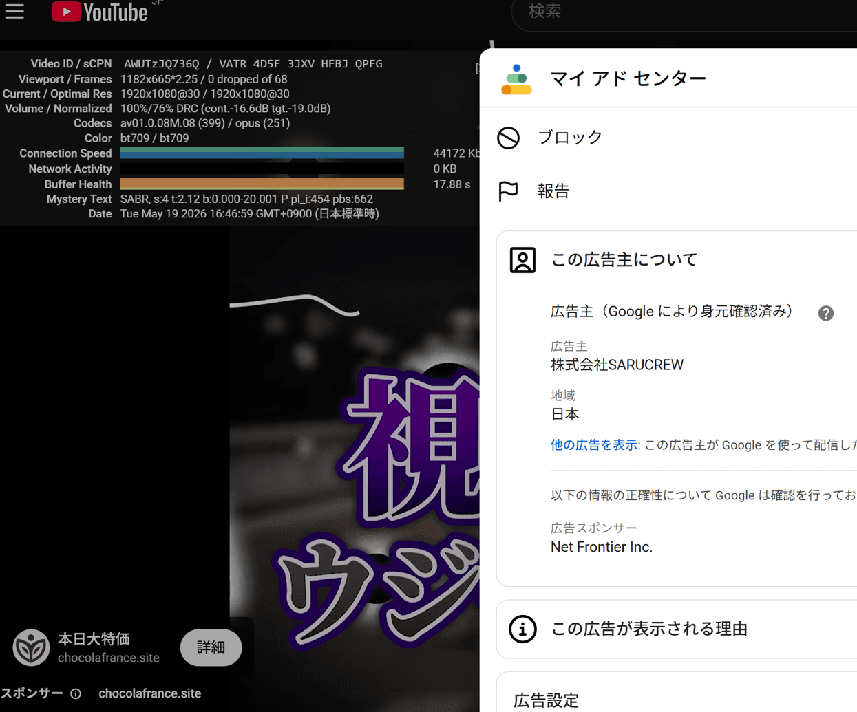Click the Net Frontier Inc. sponsor name
The height and width of the screenshot is (712, 857).
602,547
